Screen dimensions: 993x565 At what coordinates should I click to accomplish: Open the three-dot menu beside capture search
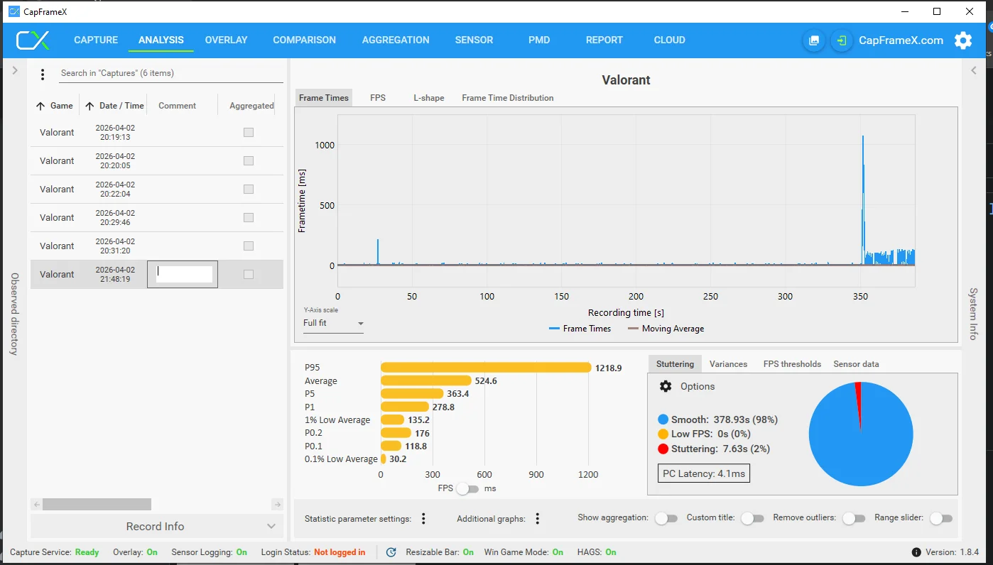[x=43, y=74]
